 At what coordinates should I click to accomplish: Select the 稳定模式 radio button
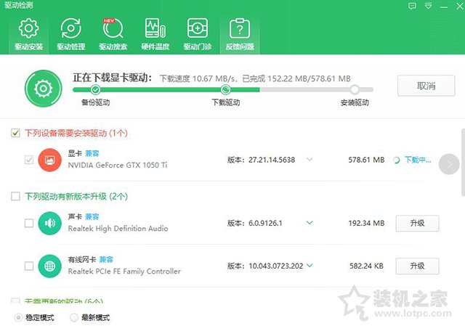point(18,317)
